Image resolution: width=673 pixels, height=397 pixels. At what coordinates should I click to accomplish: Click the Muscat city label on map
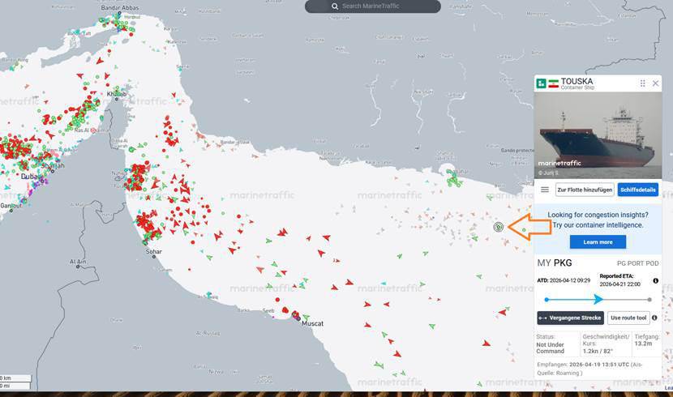pyautogui.click(x=312, y=324)
